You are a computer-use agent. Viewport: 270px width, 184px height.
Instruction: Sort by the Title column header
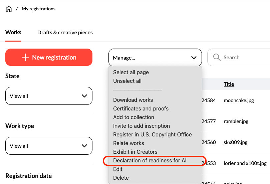click(229, 84)
